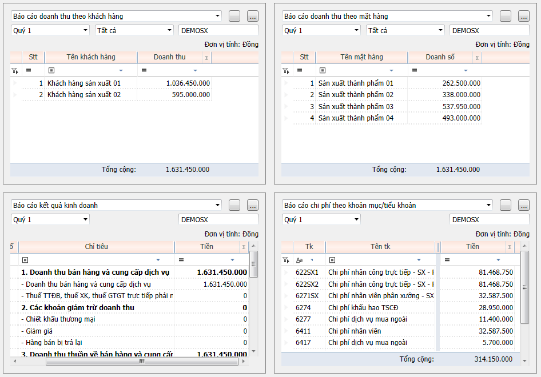Click the 'Chỉ tiêu' column header

coord(96,246)
